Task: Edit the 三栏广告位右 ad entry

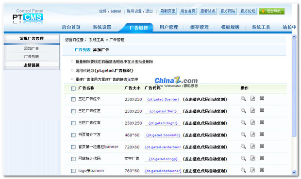Action: point(252,122)
